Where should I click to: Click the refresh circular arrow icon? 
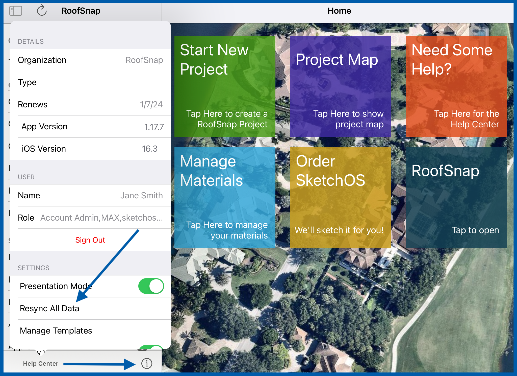[42, 11]
